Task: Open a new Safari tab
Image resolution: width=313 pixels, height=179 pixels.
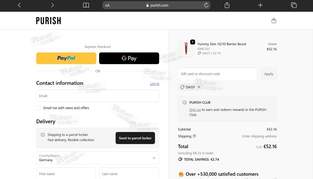Action: click(x=260, y=5)
